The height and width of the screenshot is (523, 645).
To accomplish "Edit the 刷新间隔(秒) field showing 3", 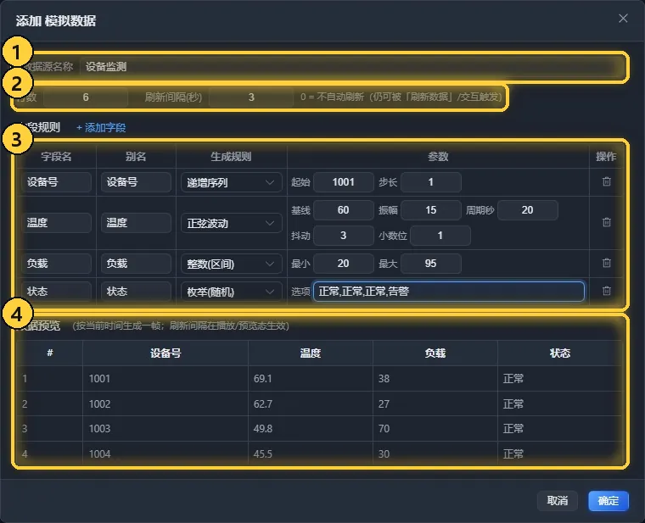I will click(251, 97).
